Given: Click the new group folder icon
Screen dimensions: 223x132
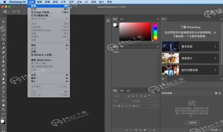Looking at the screenshot, I should pyautogui.click(x=145, y=130).
